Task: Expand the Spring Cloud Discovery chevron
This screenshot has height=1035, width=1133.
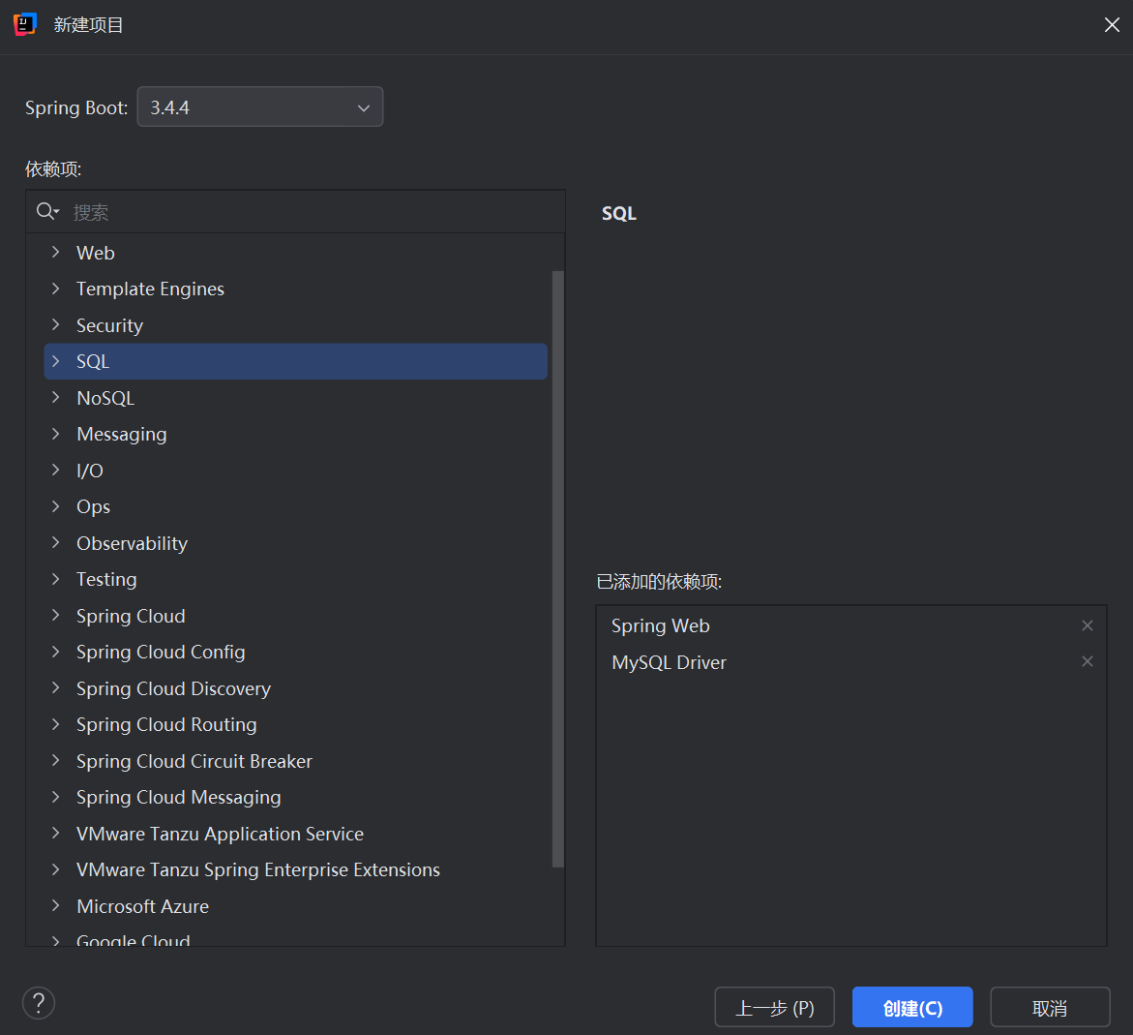Action: (x=56, y=687)
